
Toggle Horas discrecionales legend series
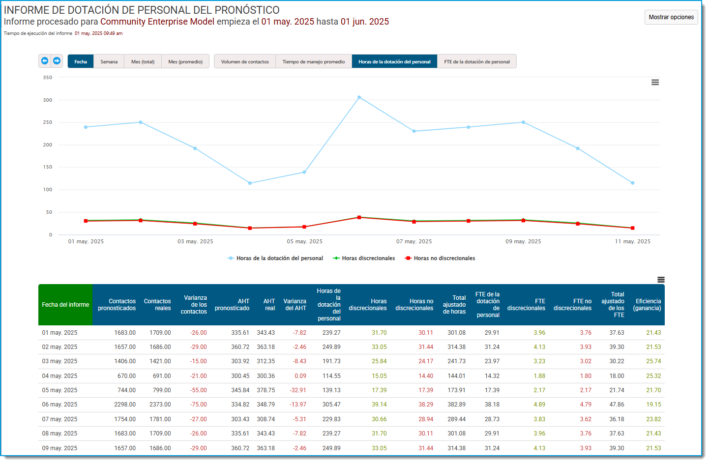click(x=364, y=258)
